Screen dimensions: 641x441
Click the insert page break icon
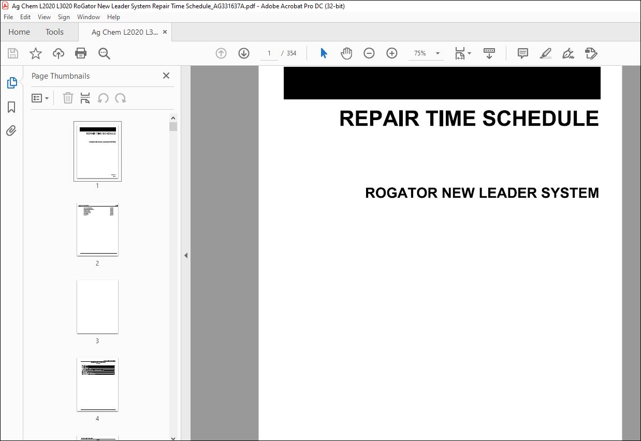tap(85, 98)
